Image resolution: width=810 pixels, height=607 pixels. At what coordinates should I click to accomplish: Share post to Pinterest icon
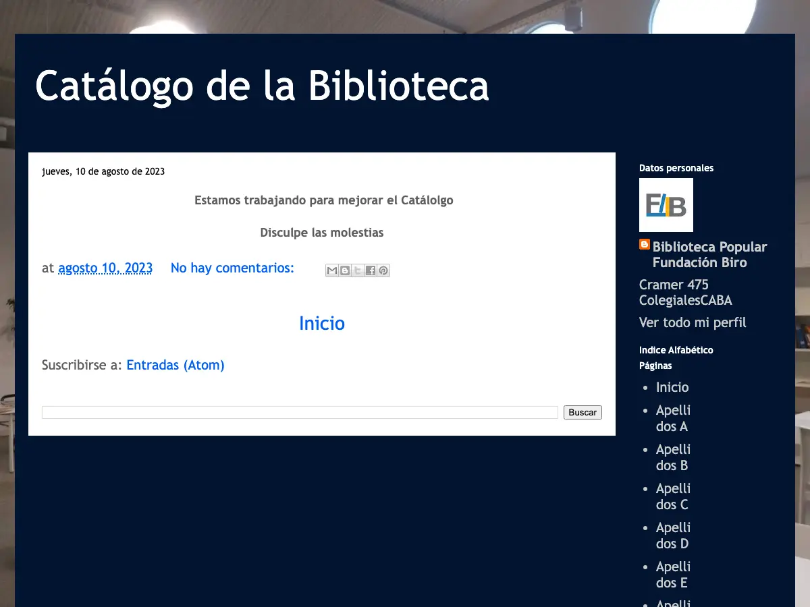[383, 270]
